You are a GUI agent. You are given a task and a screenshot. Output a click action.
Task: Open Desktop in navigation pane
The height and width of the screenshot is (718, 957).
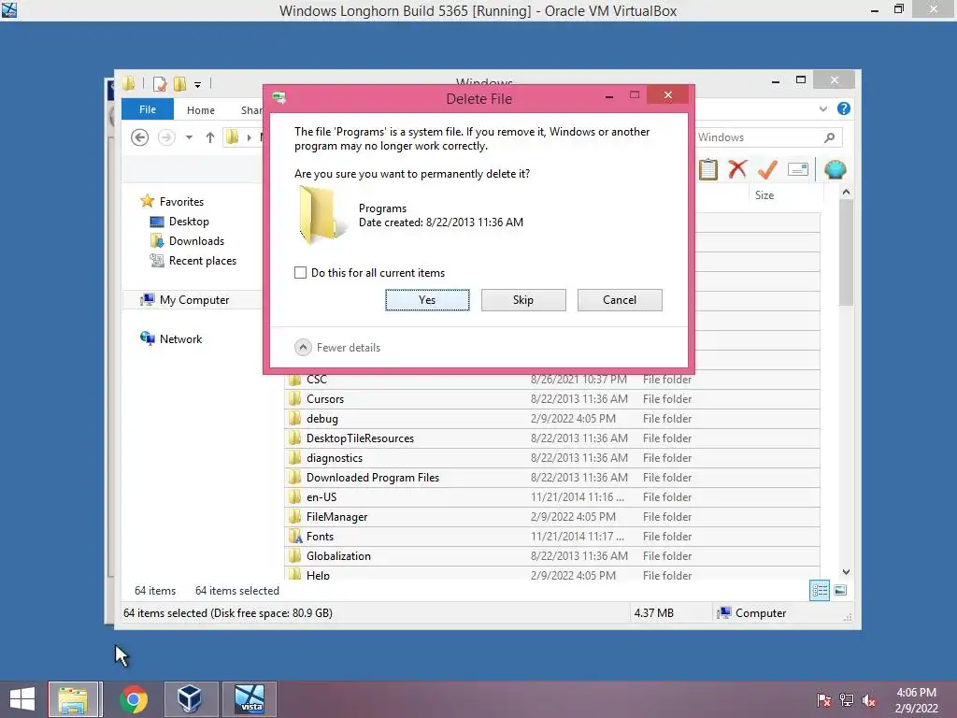tap(189, 221)
